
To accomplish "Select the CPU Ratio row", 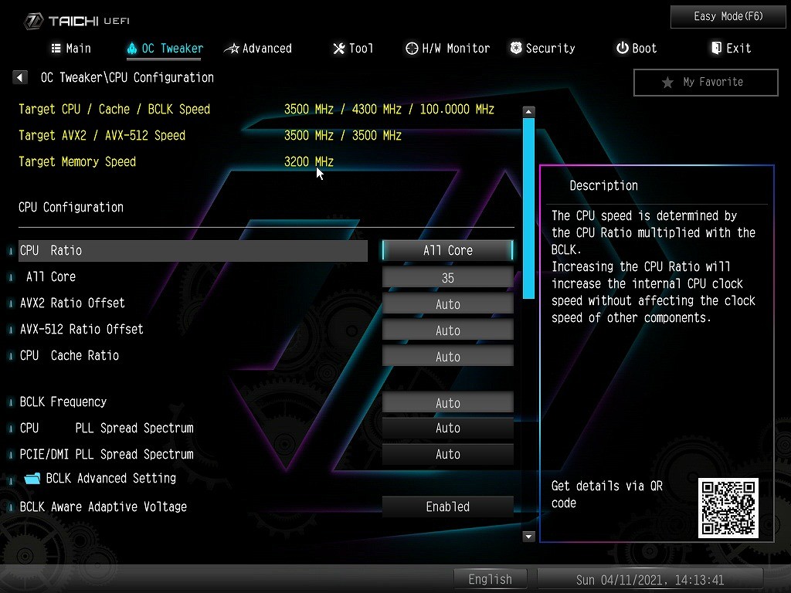I will [x=192, y=251].
